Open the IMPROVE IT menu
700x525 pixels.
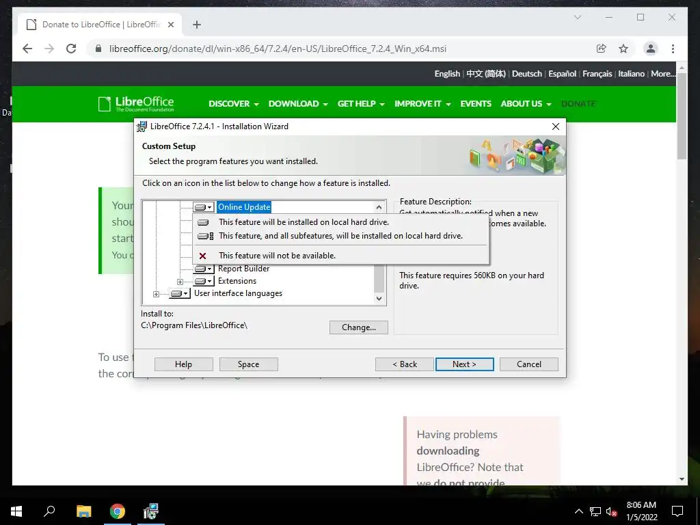click(x=422, y=104)
